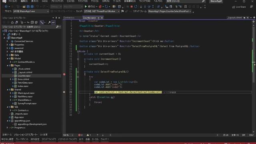Screen dimensions: 256x144
Task: Open the ファイル (File) menu
Action: [12, 1]
